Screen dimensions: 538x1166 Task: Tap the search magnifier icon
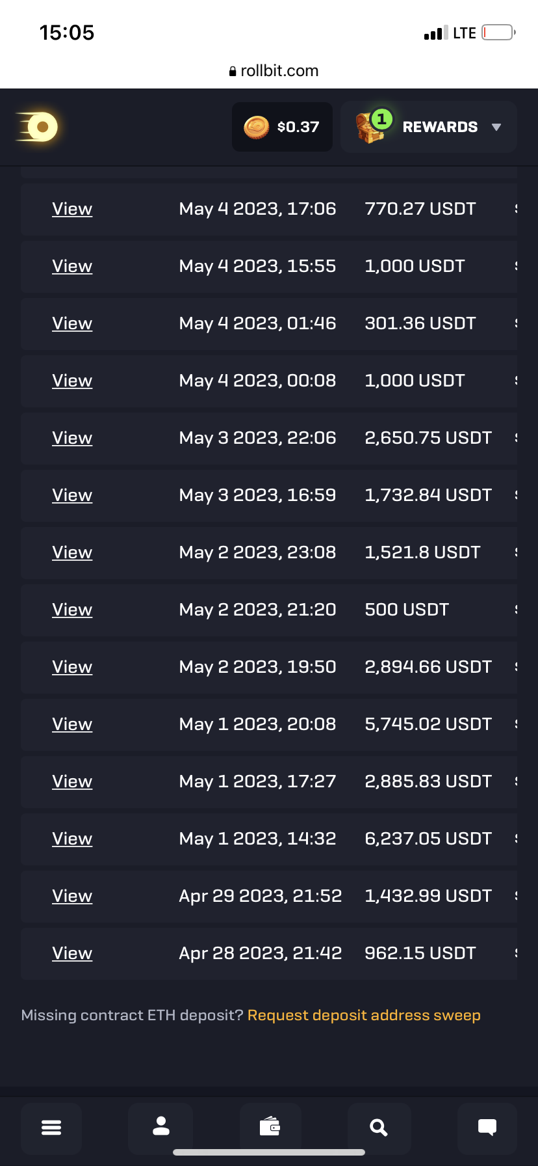[378, 1128]
